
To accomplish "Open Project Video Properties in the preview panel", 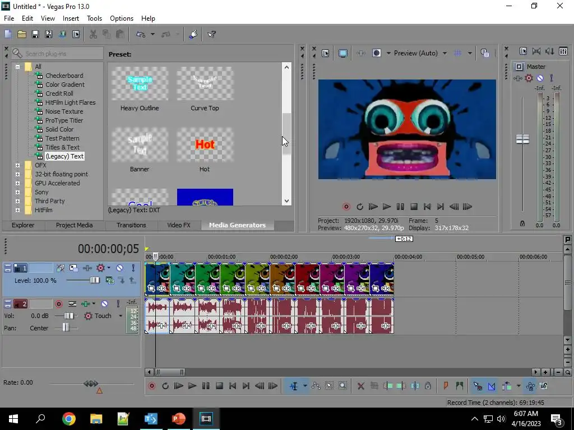I will point(326,53).
